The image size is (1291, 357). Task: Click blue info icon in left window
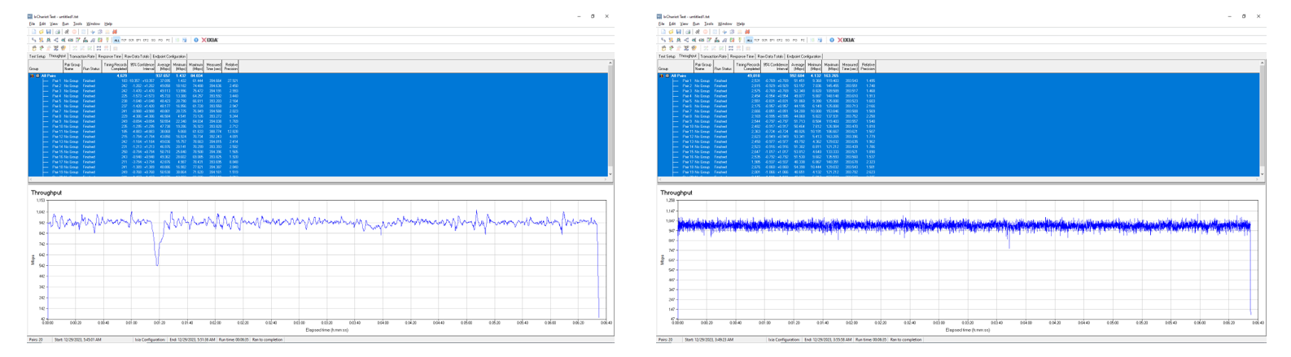pyautogui.click(x=196, y=40)
